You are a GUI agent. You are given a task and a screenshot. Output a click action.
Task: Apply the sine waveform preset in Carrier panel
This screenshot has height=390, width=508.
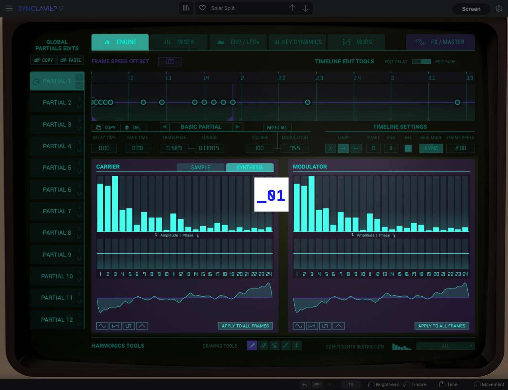click(102, 325)
